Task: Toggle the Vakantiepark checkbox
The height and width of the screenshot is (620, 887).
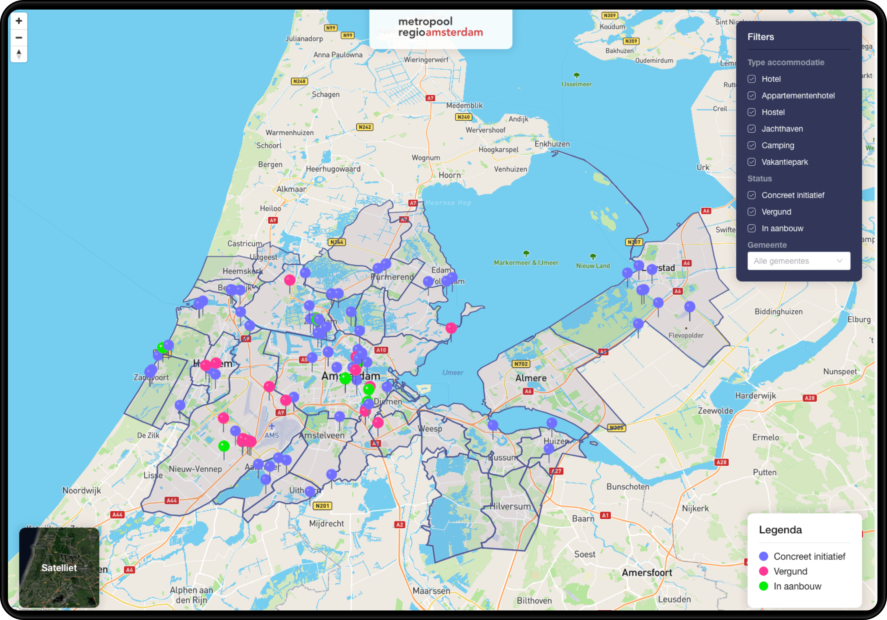Action: coord(751,162)
